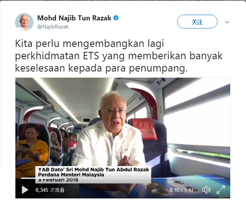
Task: Click the 关注 follow button
Action: tap(197, 22)
